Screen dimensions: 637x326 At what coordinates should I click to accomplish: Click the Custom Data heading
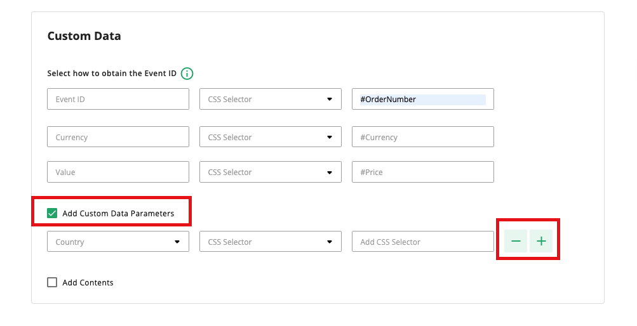pyautogui.click(x=84, y=36)
